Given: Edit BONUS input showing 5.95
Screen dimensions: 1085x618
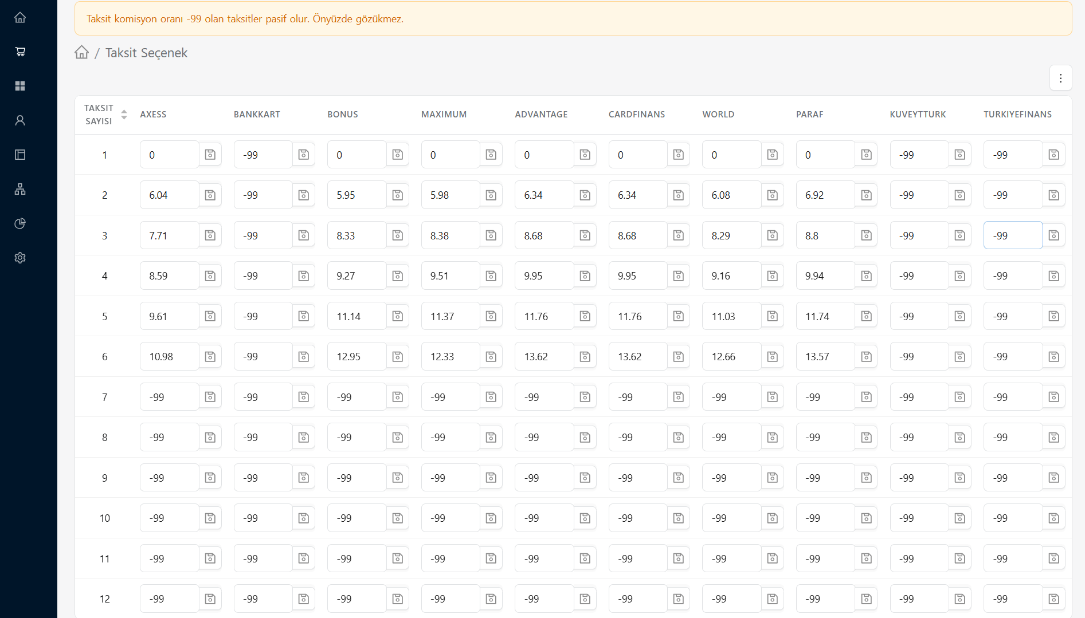Looking at the screenshot, I should point(357,195).
